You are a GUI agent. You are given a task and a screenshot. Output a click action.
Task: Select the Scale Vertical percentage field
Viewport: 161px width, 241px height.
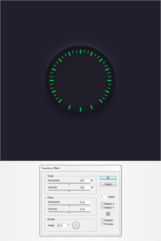pos(84,188)
